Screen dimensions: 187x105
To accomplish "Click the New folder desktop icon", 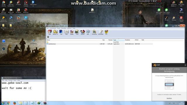I will 4,27.
